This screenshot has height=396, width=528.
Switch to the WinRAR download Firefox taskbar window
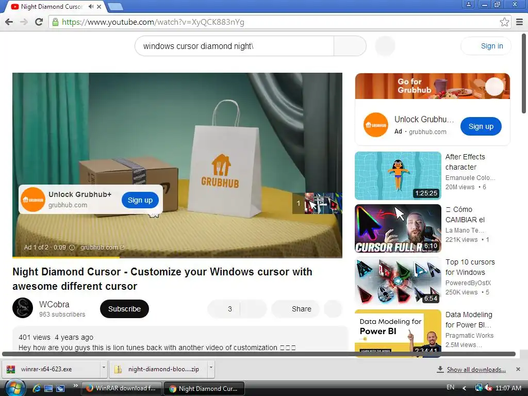coord(122,388)
